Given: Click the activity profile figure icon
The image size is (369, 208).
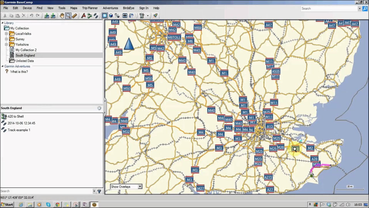Looking at the screenshot, I should point(142,16).
